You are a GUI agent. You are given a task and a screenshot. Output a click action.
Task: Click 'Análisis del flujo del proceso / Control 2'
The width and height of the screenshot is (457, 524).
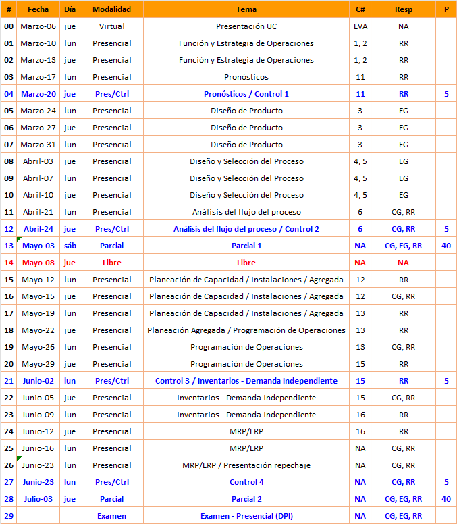[x=246, y=229]
